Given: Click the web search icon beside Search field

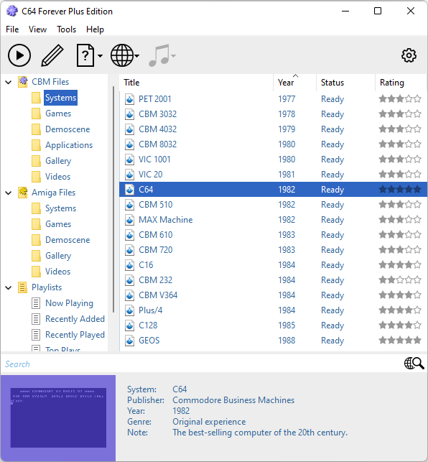Looking at the screenshot, I should point(414,364).
